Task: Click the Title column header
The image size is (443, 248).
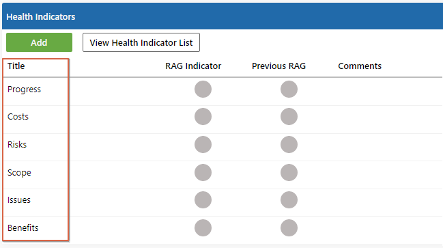Action: 16,66
